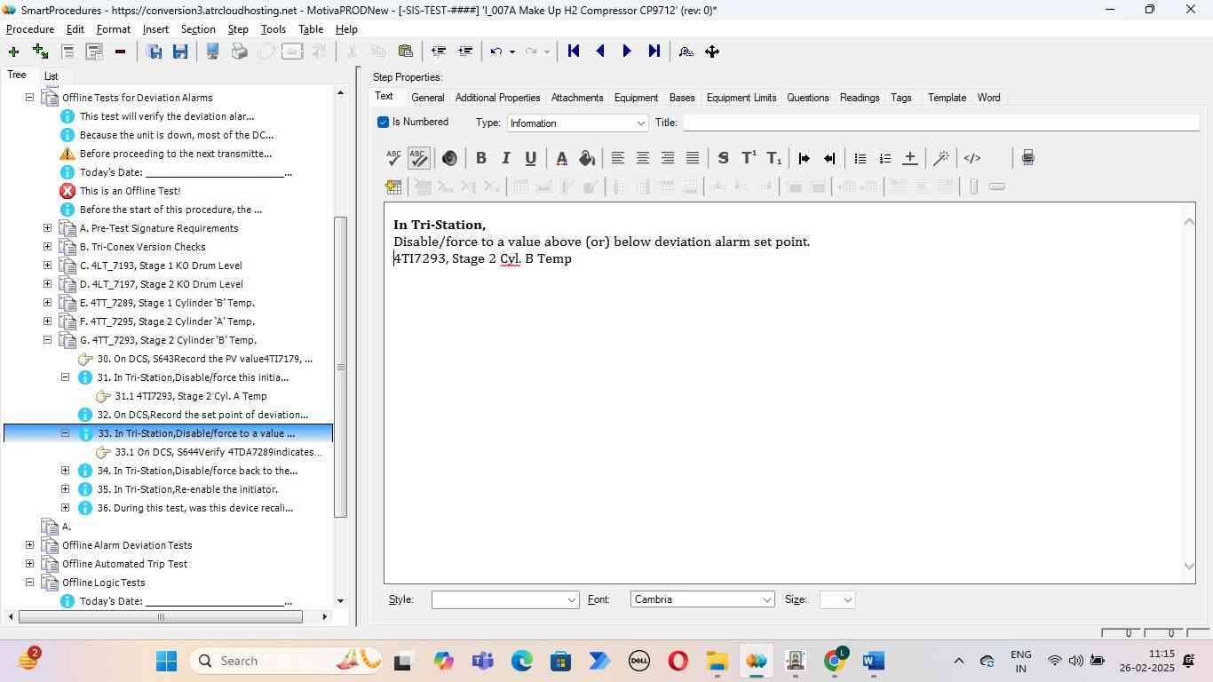The height and width of the screenshot is (682, 1213).
Task: Align text right in the editor
Action: point(668,158)
